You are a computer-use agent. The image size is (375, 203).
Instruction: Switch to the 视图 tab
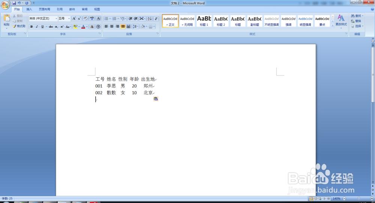point(97,9)
